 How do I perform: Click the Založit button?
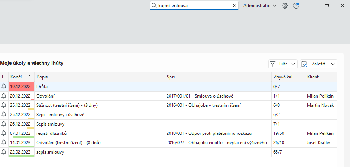(314, 64)
